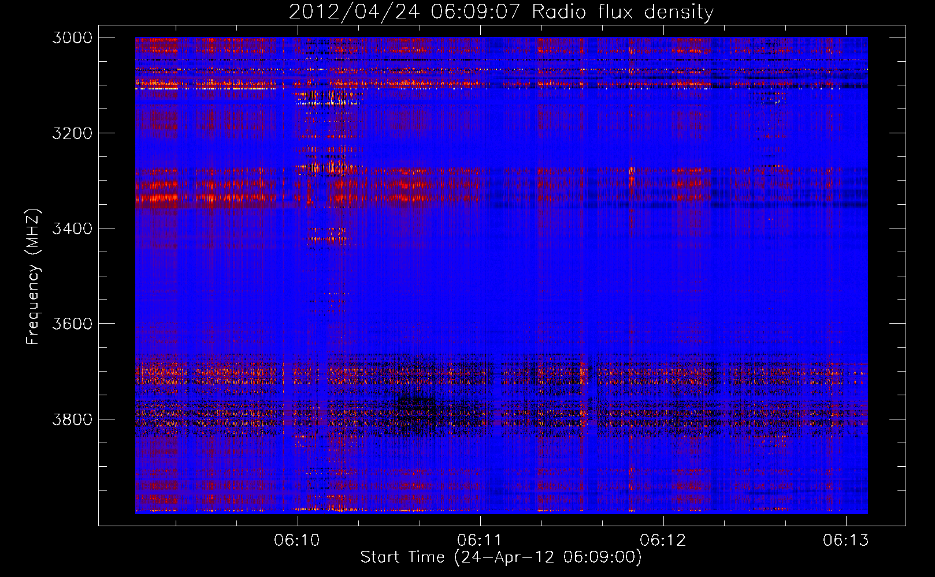The image size is (935, 577).
Task: Click the '3400' frequency axis label
Action: coord(72,228)
